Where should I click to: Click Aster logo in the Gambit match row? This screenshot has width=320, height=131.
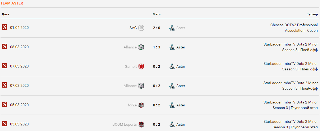click(172, 66)
